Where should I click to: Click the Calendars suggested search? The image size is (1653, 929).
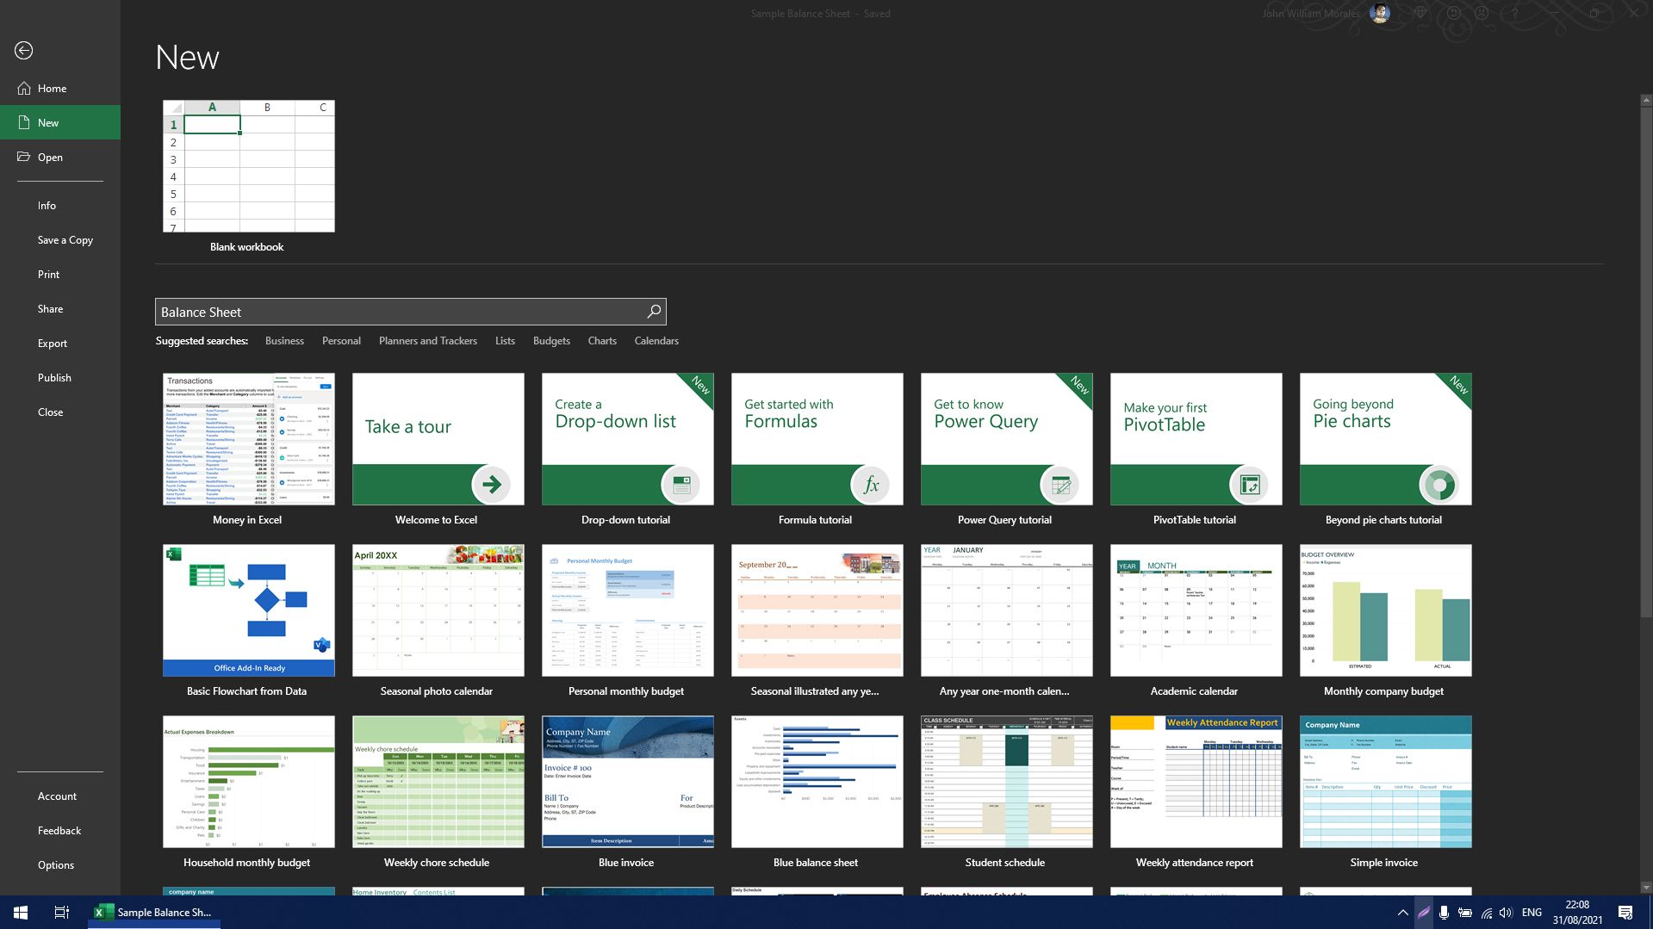point(656,341)
